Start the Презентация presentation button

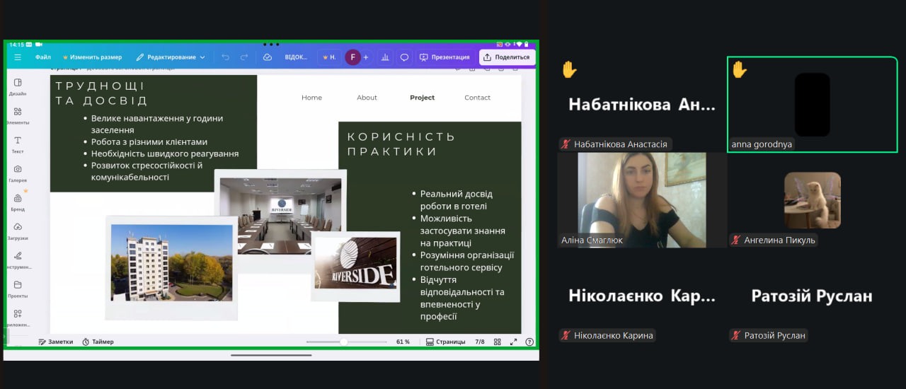click(445, 57)
